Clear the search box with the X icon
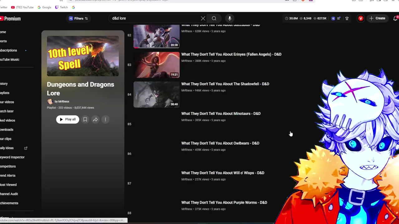 pyautogui.click(x=203, y=18)
